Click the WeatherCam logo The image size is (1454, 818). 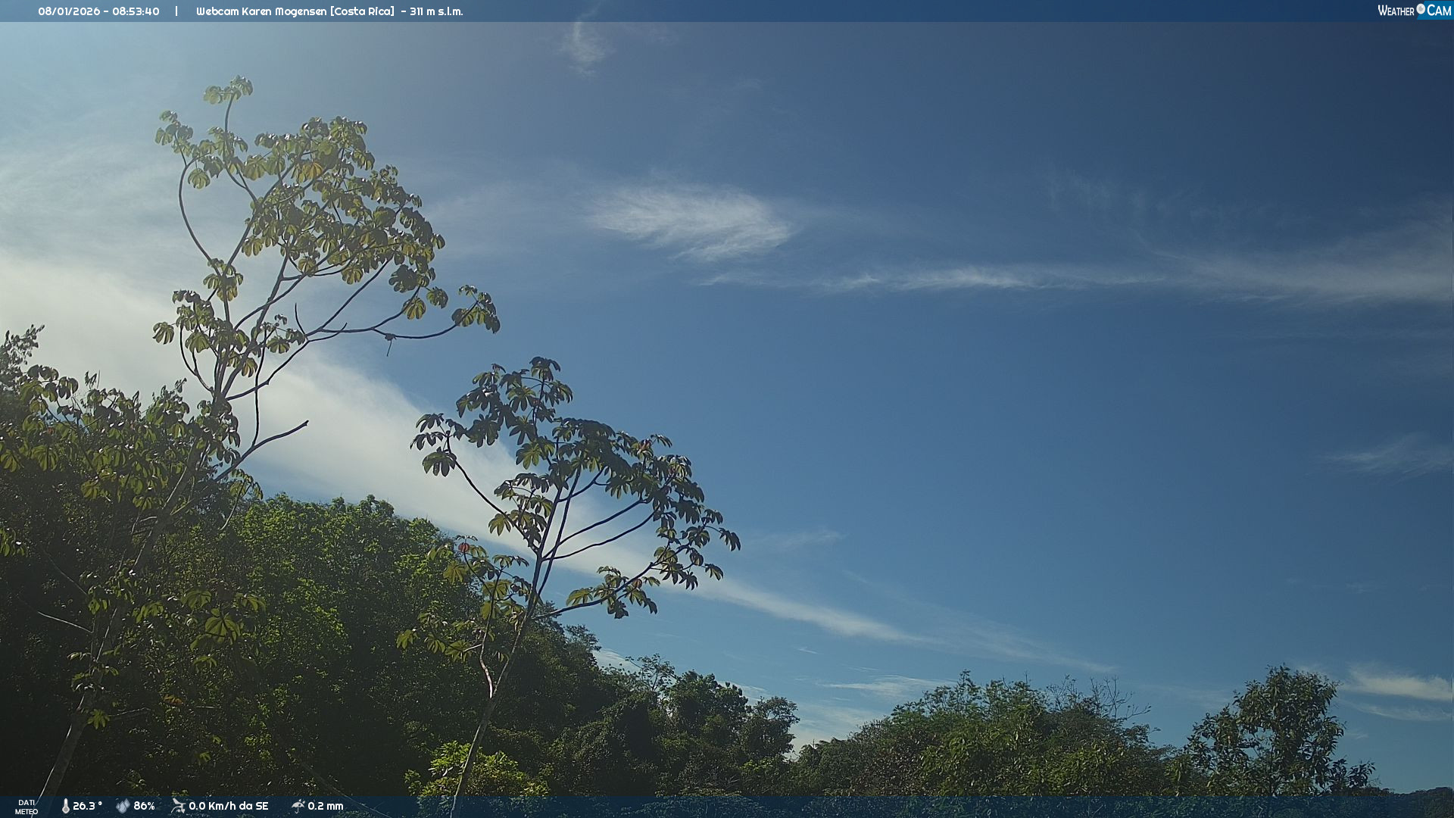1413,11
